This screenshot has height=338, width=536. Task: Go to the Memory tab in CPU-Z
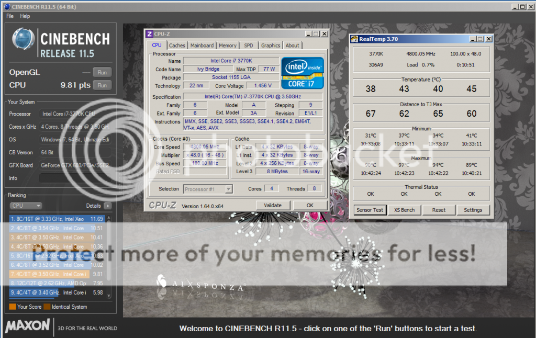click(x=227, y=46)
